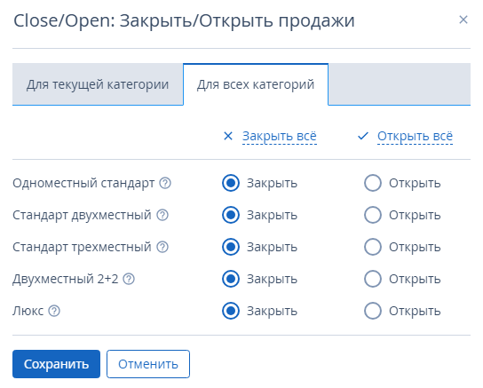
Task: Open help icon for Одноместный стандарт
Action: click(165, 183)
